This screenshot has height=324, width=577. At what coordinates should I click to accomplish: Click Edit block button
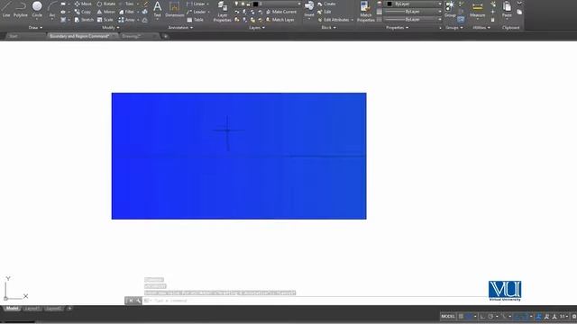point(325,12)
